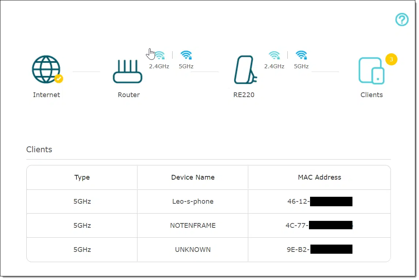Image resolution: width=419 pixels, height=280 pixels.
Task: Click the MAC address starting 9E-B2
Action: (319, 250)
